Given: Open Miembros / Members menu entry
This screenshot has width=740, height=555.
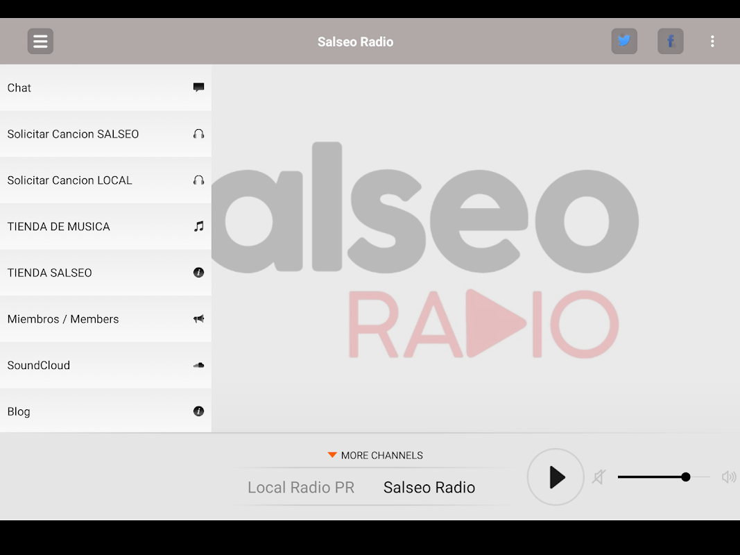Looking at the screenshot, I should tap(105, 319).
